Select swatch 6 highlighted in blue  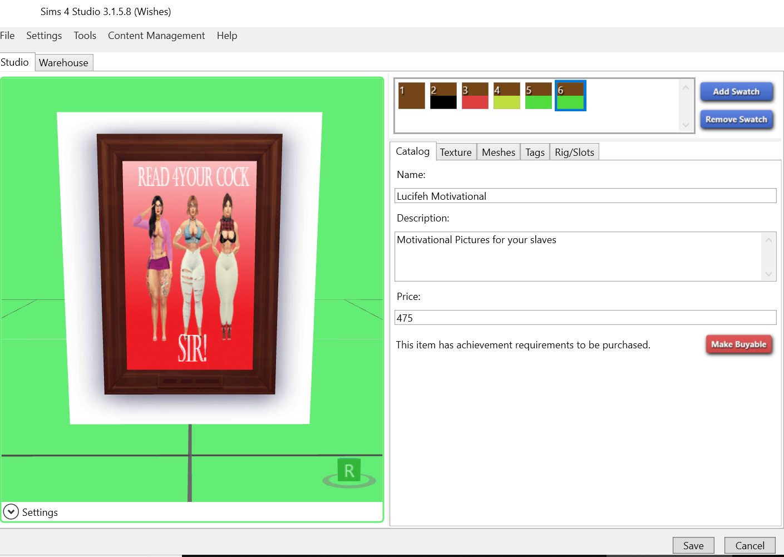coord(570,96)
